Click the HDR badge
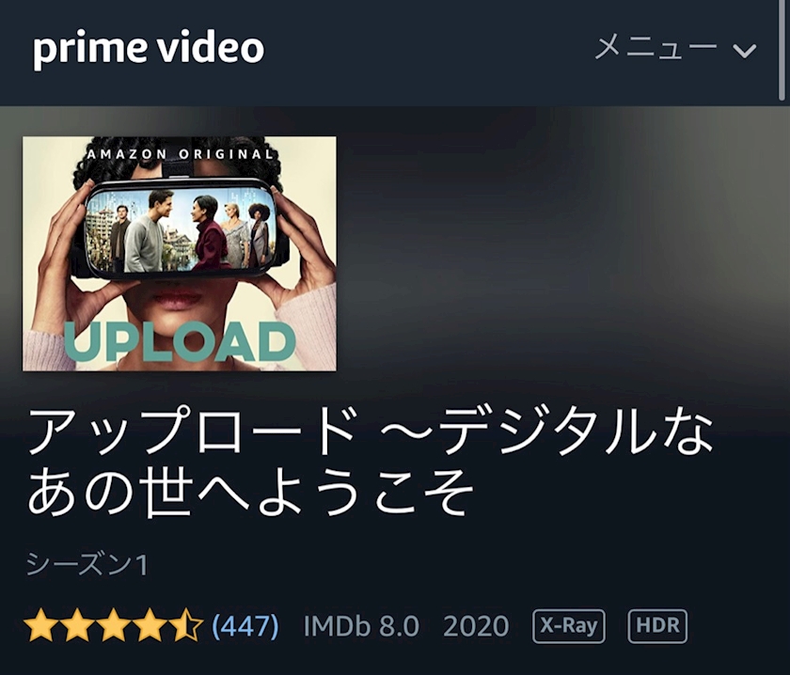This screenshot has width=790, height=675. pos(657,625)
